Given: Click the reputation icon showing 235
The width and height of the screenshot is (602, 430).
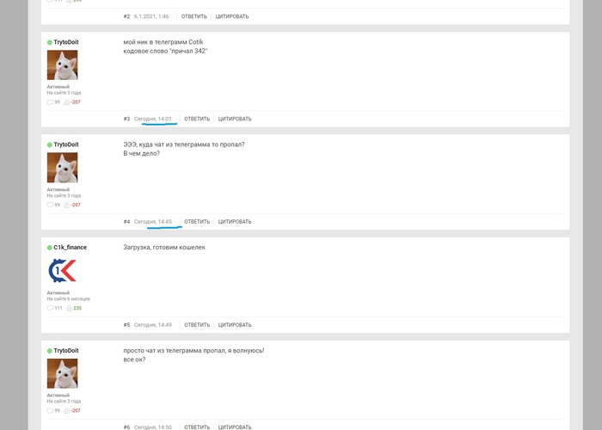Looking at the screenshot, I should pos(69,308).
